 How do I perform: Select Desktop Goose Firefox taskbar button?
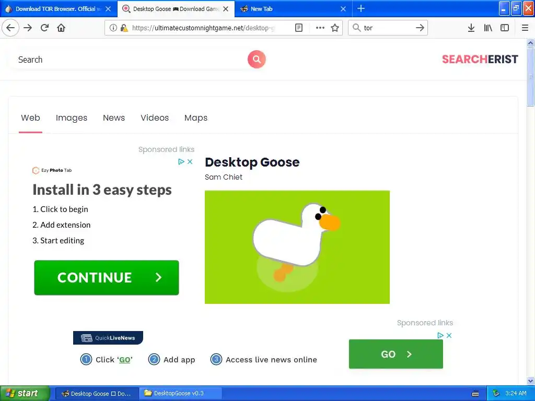(97, 394)
